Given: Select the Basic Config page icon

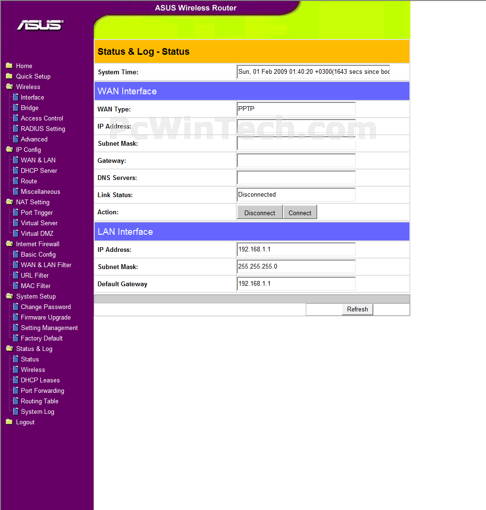Looking at the screenshot, I should (x=16, y=254).
